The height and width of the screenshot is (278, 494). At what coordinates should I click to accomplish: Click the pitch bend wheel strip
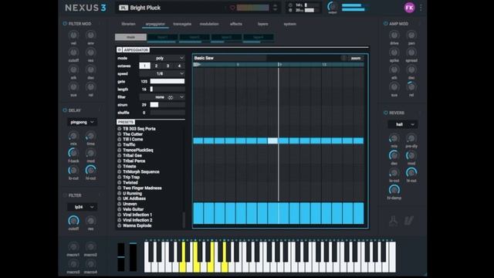121,257
